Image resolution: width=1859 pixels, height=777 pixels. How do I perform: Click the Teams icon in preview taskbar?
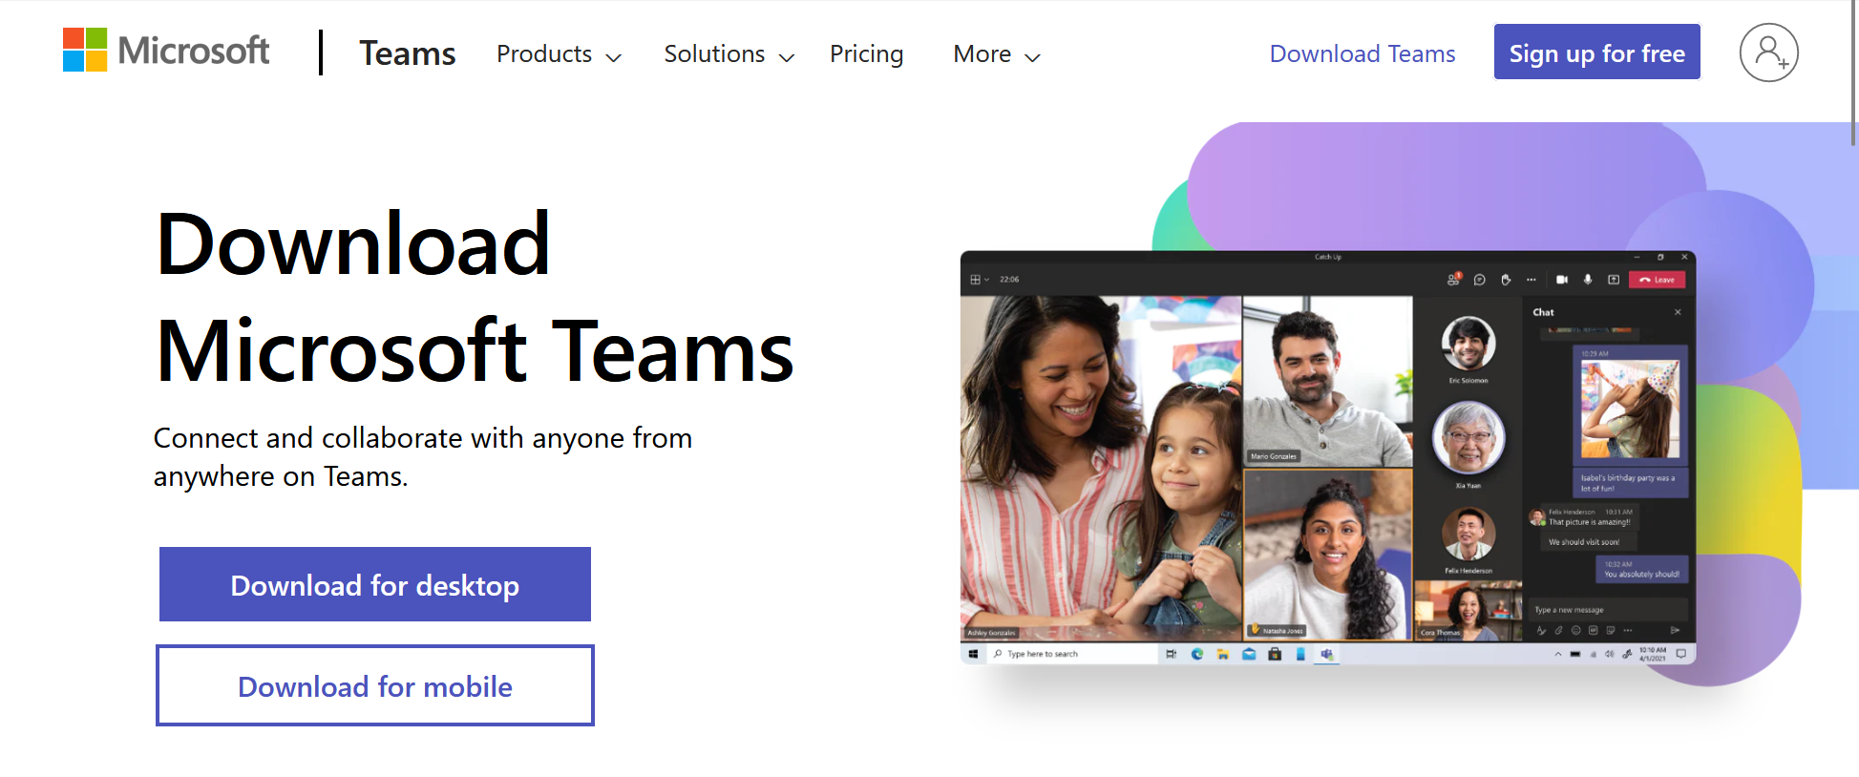(x=1327, y=654)
